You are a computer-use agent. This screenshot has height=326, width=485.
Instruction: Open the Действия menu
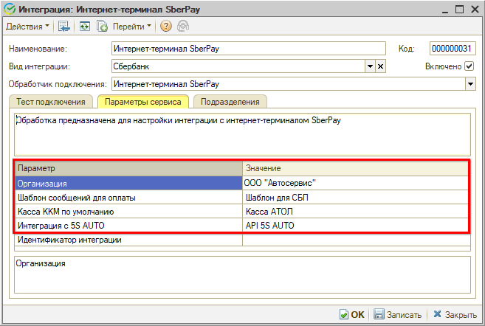click(x=27, y=27)
